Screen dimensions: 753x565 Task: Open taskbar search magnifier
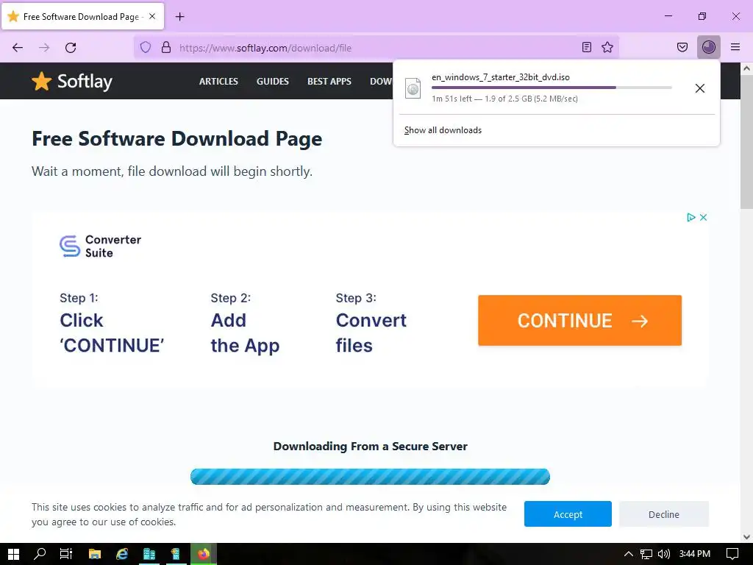click(x=40, y=554)
